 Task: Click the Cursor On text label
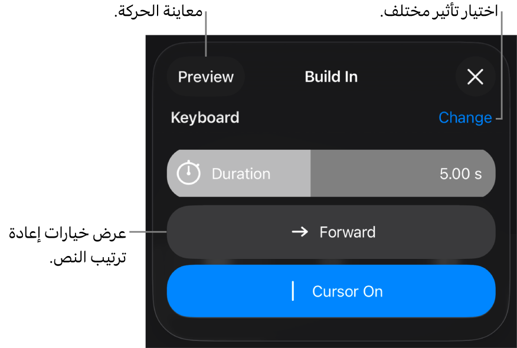click(x=347, y=291)
